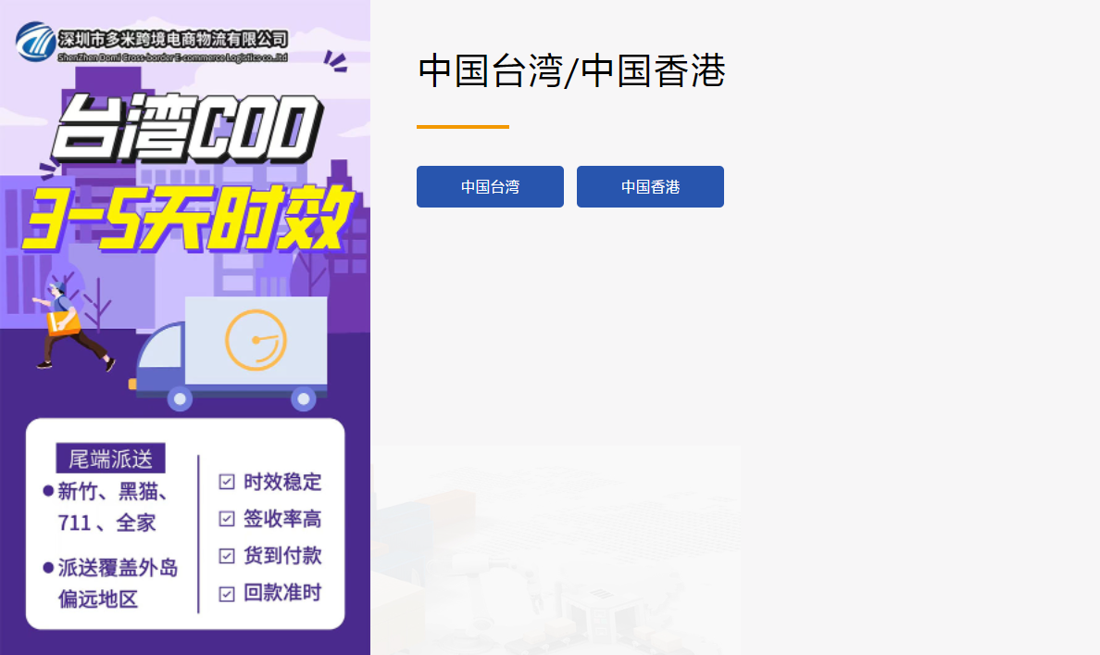The image size is (1100, 655).
Task: Click the orange underline below the heading
Action: coord(463,127)
